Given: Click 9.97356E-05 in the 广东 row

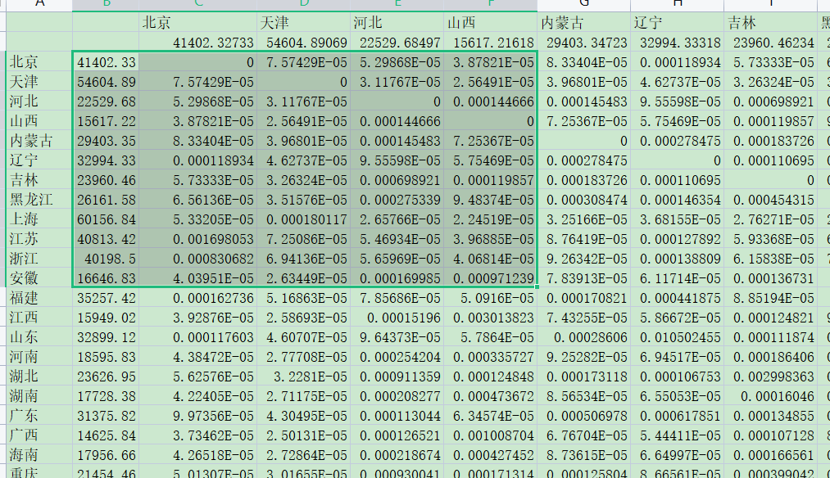Looking at the screenshot, I should pyautogui.click(x=198, y=416).
